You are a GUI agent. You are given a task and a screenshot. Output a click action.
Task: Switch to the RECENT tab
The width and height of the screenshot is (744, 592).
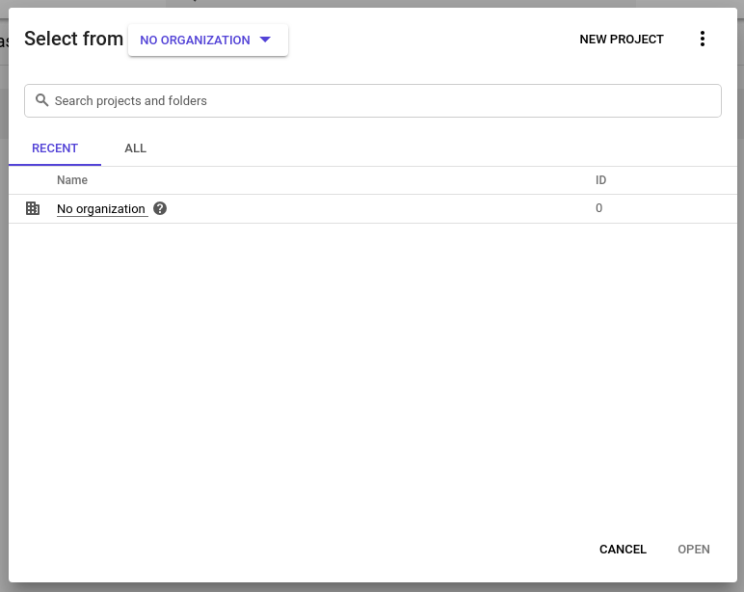coord(55,148)
